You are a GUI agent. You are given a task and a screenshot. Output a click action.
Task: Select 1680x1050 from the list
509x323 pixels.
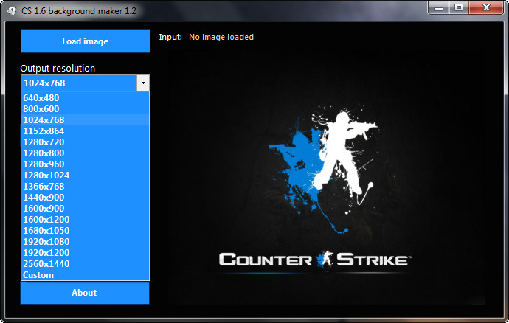tap(85, 230)
